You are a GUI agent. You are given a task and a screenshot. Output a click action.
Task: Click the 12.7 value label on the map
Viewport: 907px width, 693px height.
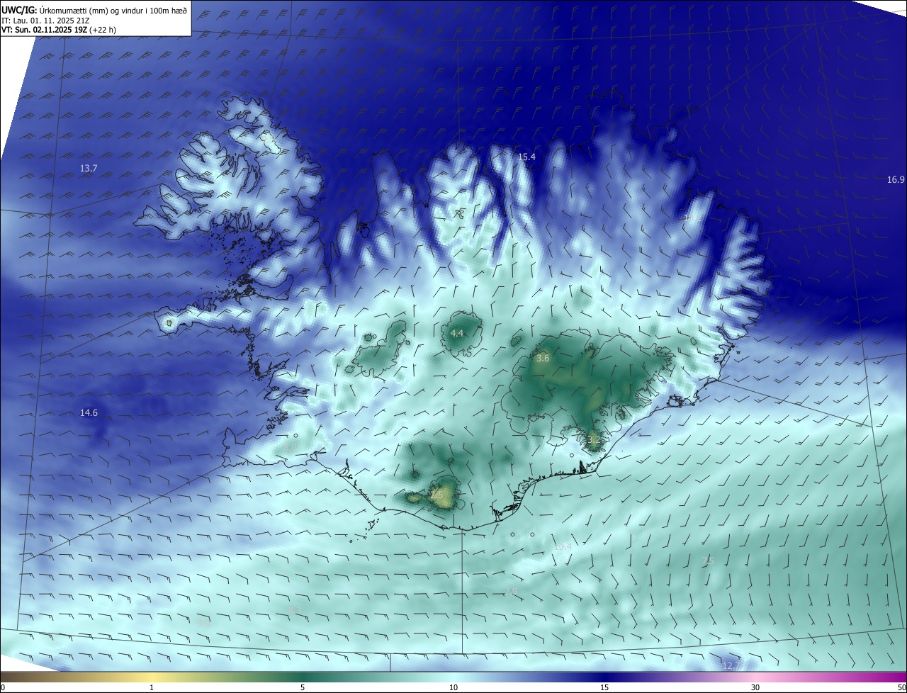[731, 665]
